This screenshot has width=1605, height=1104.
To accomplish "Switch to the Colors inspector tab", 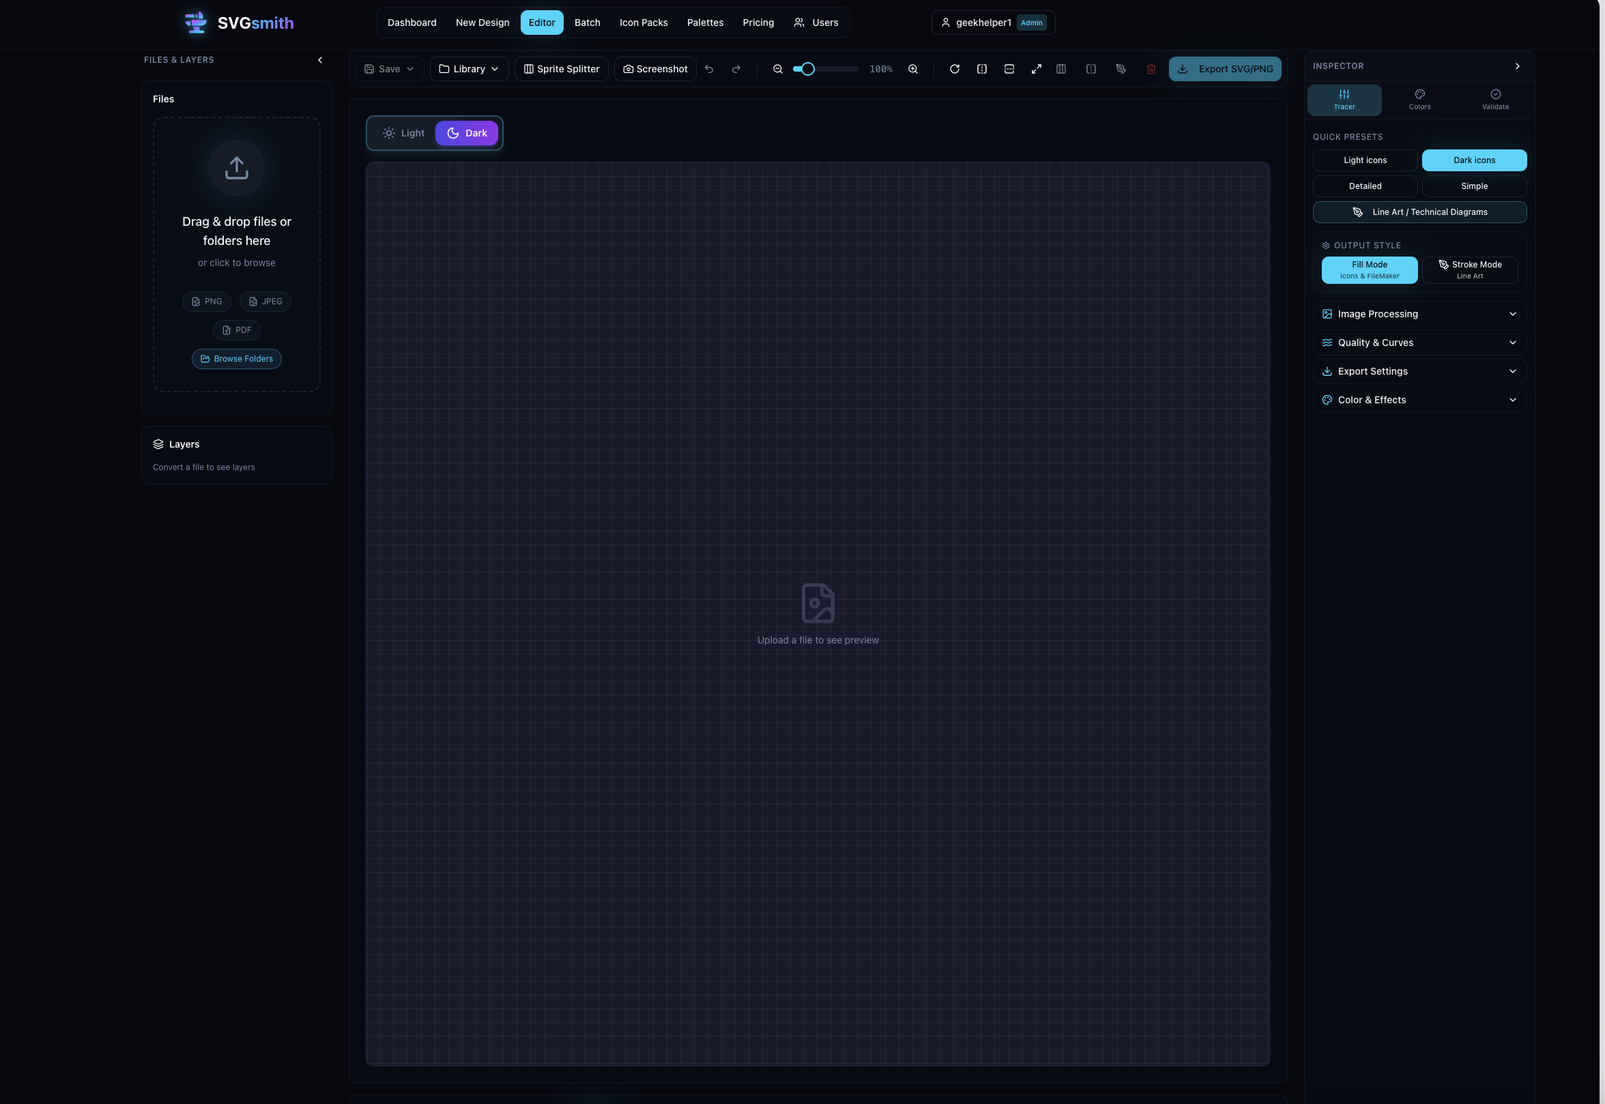I will [1419, 100].
